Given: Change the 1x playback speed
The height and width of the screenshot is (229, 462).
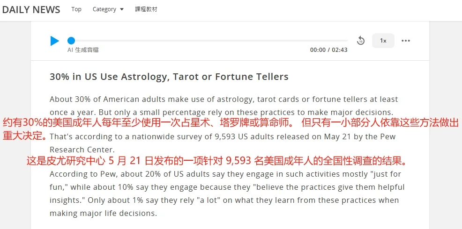Looking at the screenshot, I should pyautogui.click(x=383, y=41).
